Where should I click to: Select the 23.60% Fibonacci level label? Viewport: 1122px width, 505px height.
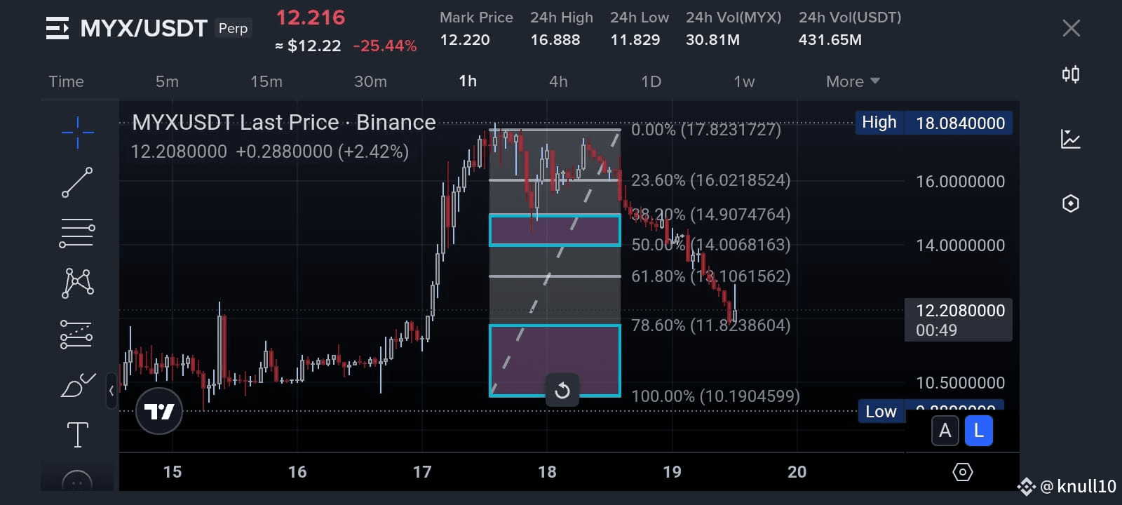coord(711,180)
